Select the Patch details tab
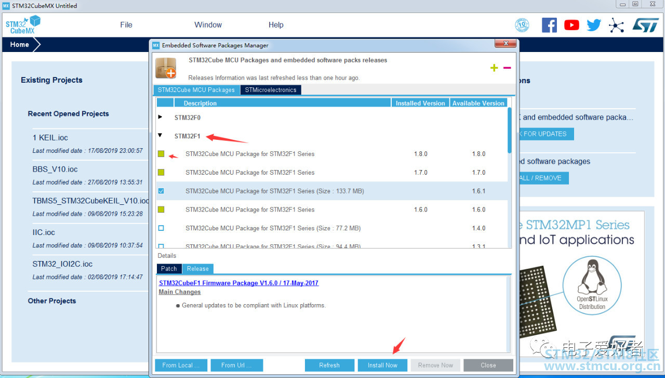The width and height of the screenshot is (665, 378). 169,269
